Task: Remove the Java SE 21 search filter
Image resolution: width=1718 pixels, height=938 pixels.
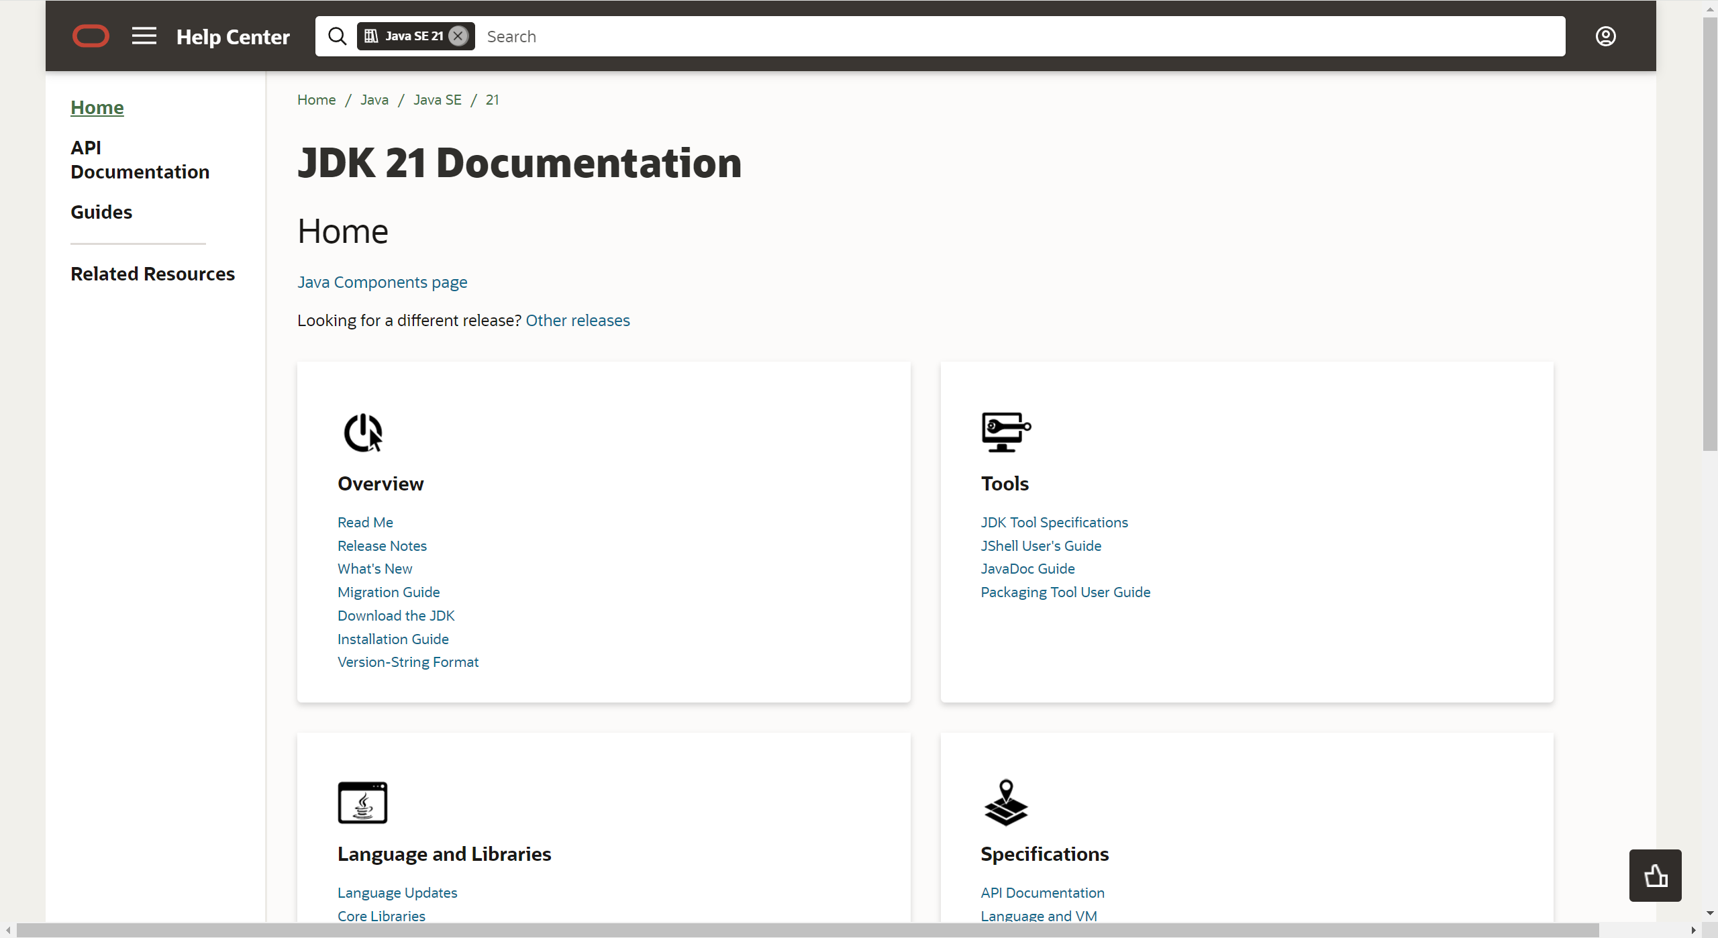Action: pyautogui.click(x=458, y=36)
